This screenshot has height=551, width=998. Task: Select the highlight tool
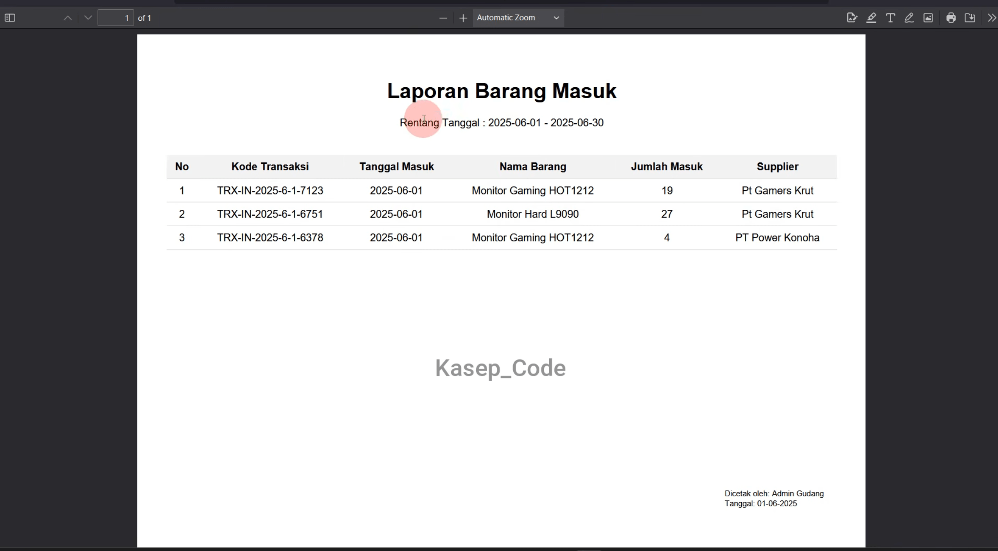[871, 18]
